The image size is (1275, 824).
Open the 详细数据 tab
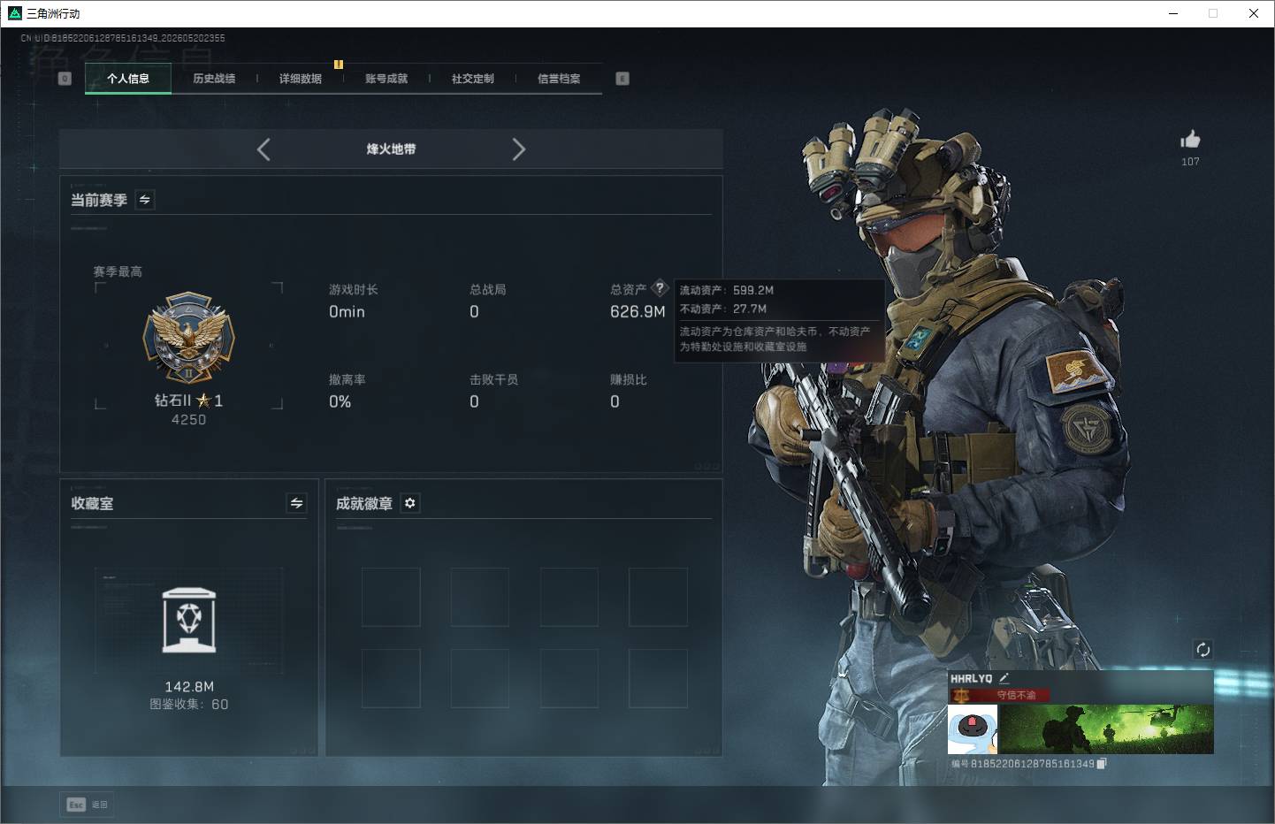[301, 79]
